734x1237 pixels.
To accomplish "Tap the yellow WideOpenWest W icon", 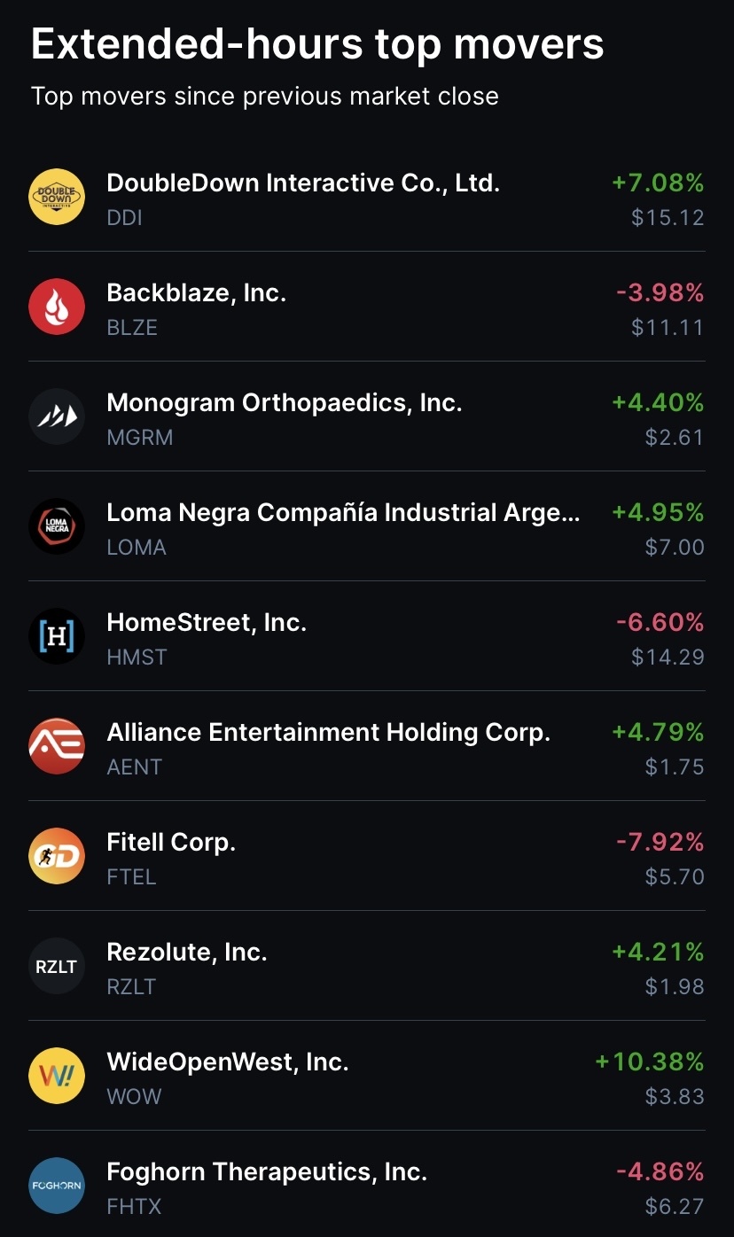I will point(57,1076).
